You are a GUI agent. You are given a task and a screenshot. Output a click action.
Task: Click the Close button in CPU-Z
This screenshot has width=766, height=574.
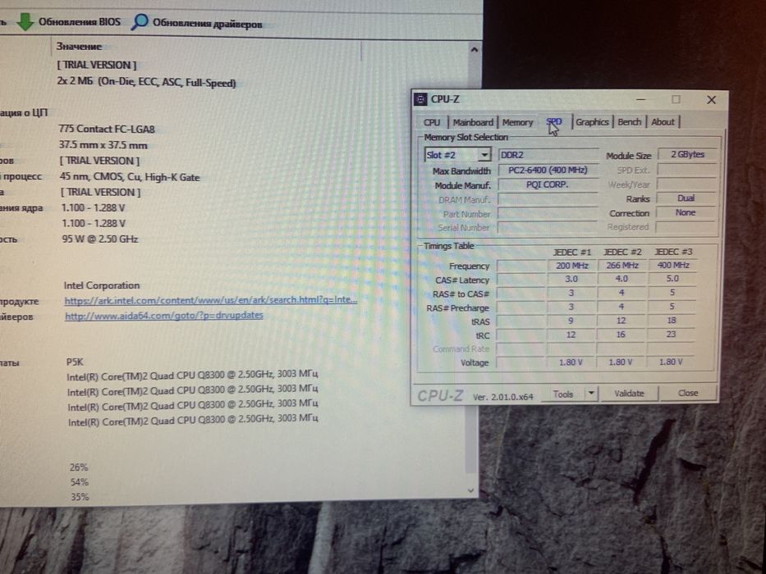(688, 393)
